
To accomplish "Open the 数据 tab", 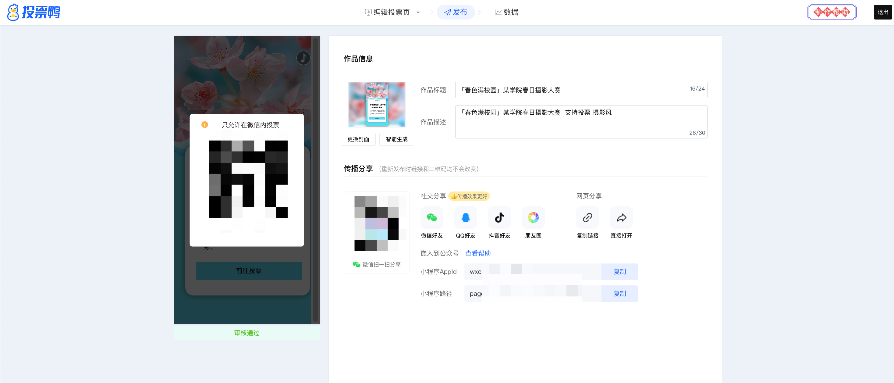I will pyautogui.click(x=507, y=12).
